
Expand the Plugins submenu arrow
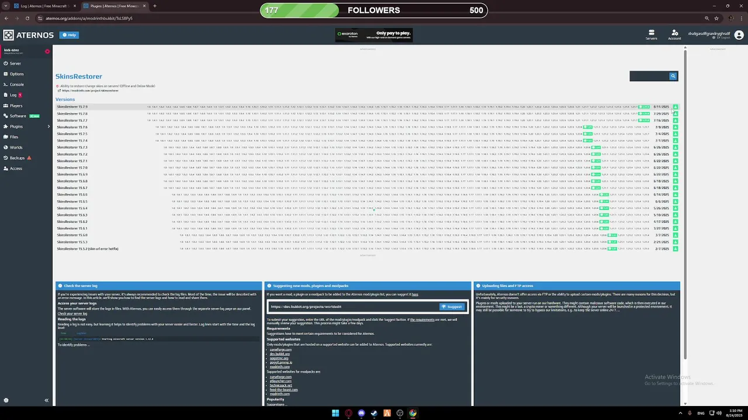pos(49,127)
